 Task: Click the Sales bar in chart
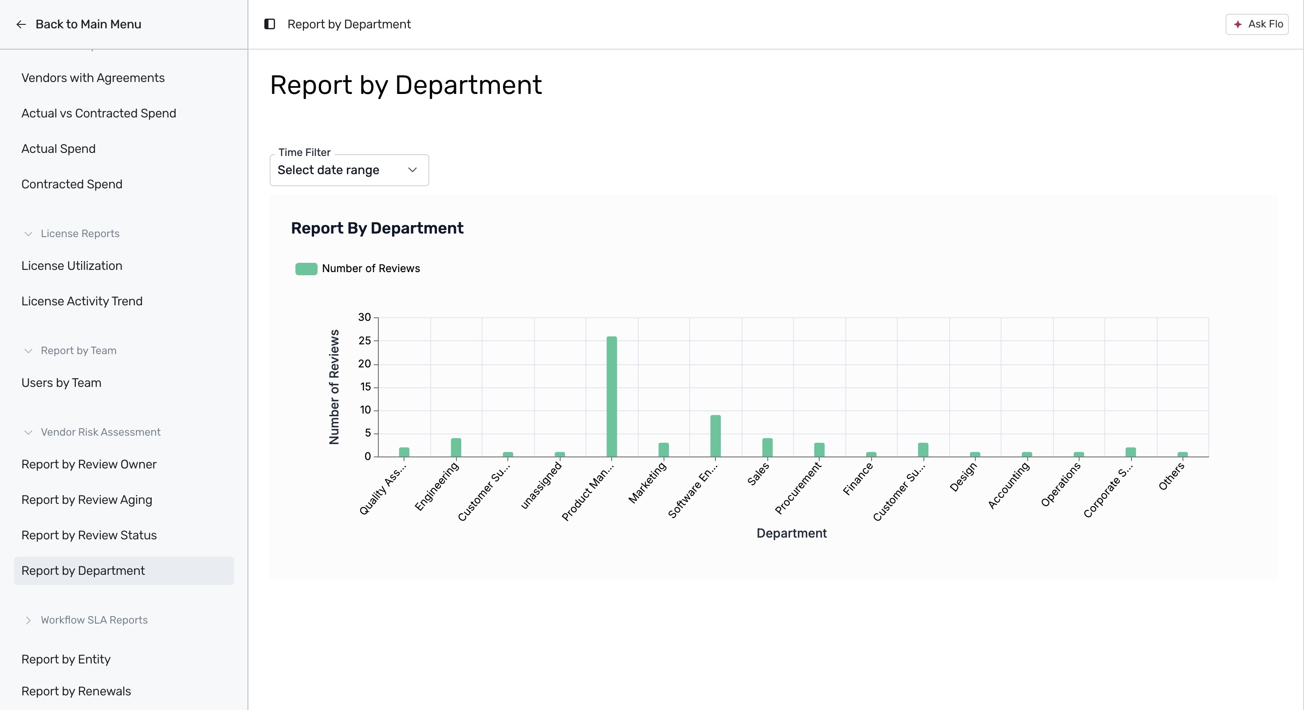click(767, 448)
